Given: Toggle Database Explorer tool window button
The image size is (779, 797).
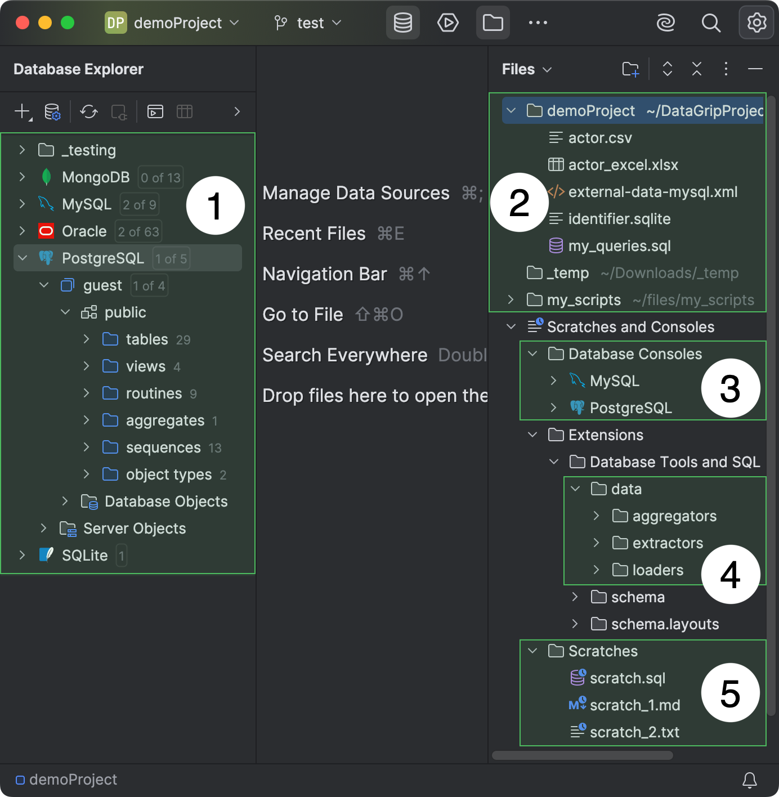Looking at the screenshot, I should 402,23.
